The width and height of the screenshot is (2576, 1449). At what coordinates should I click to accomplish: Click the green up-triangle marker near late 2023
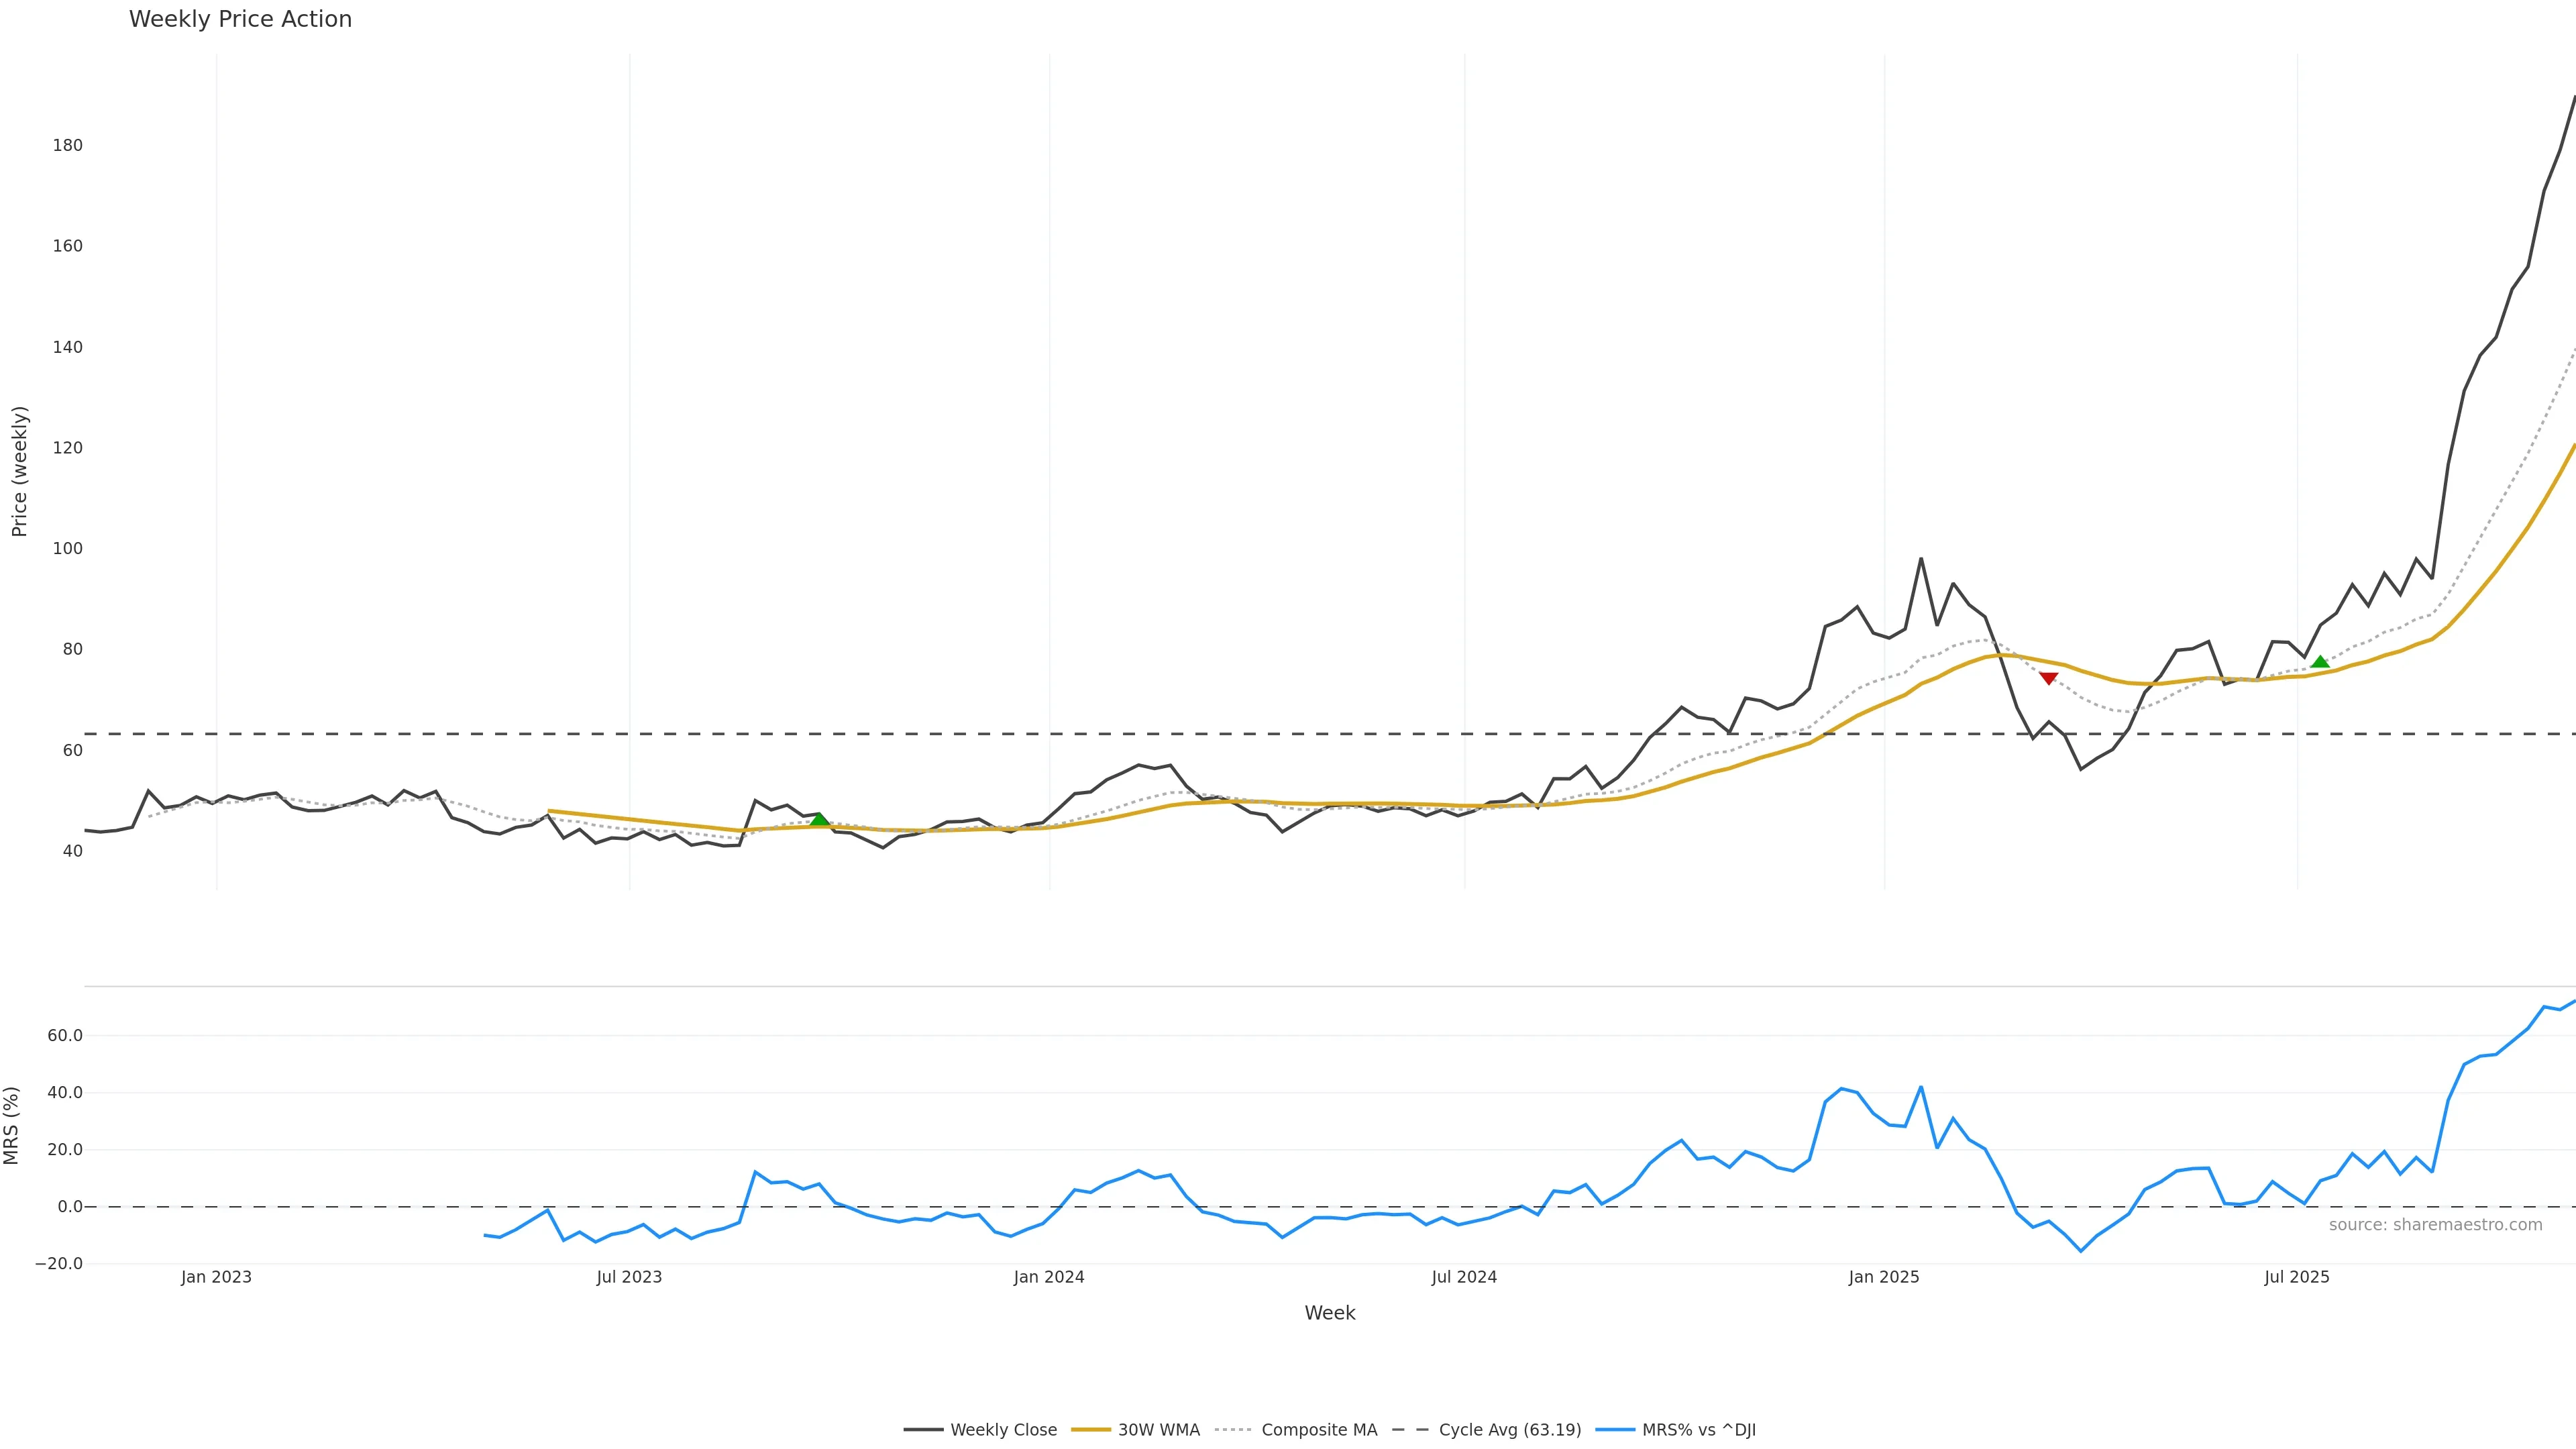click(819, 819)
